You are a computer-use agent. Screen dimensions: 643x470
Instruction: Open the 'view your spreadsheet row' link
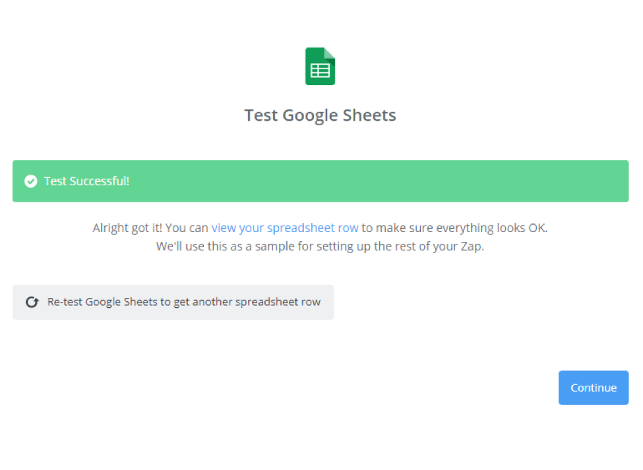click(x=285, y=228)
